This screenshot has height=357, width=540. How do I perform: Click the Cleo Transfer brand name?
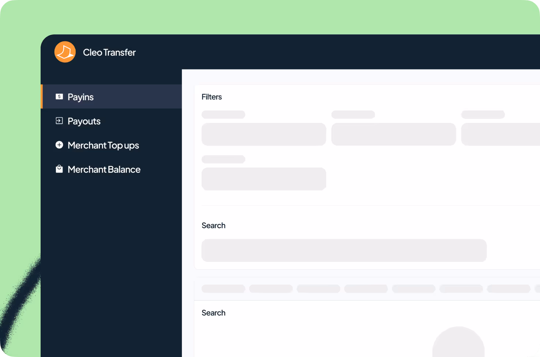[109, 52]
